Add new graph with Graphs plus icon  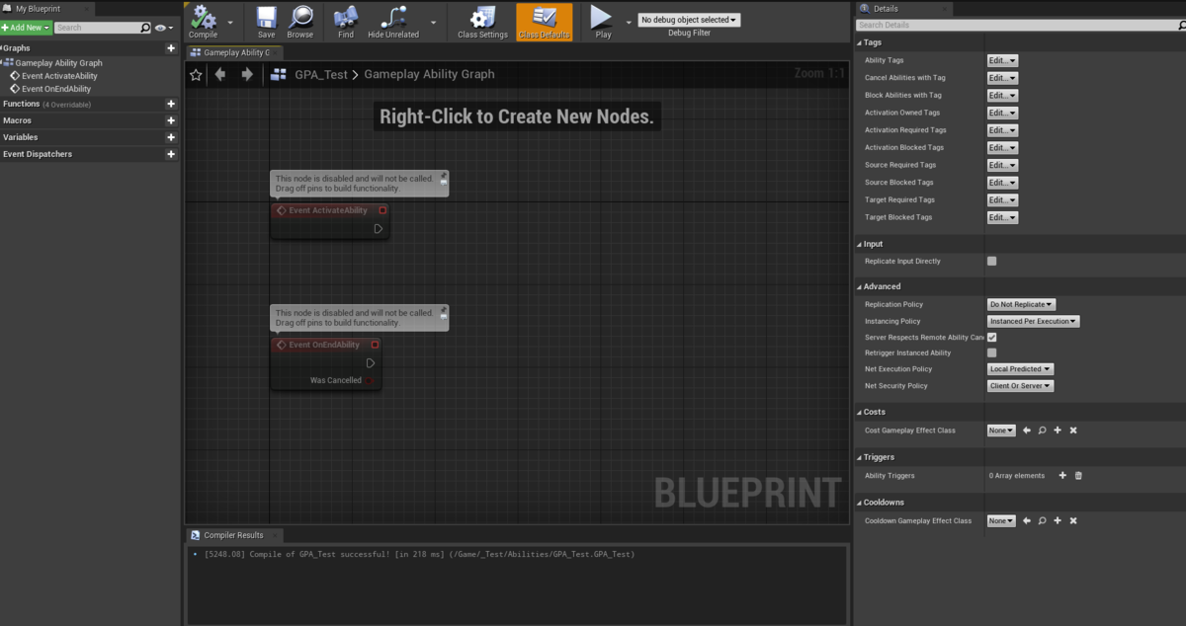click(171, 47)
